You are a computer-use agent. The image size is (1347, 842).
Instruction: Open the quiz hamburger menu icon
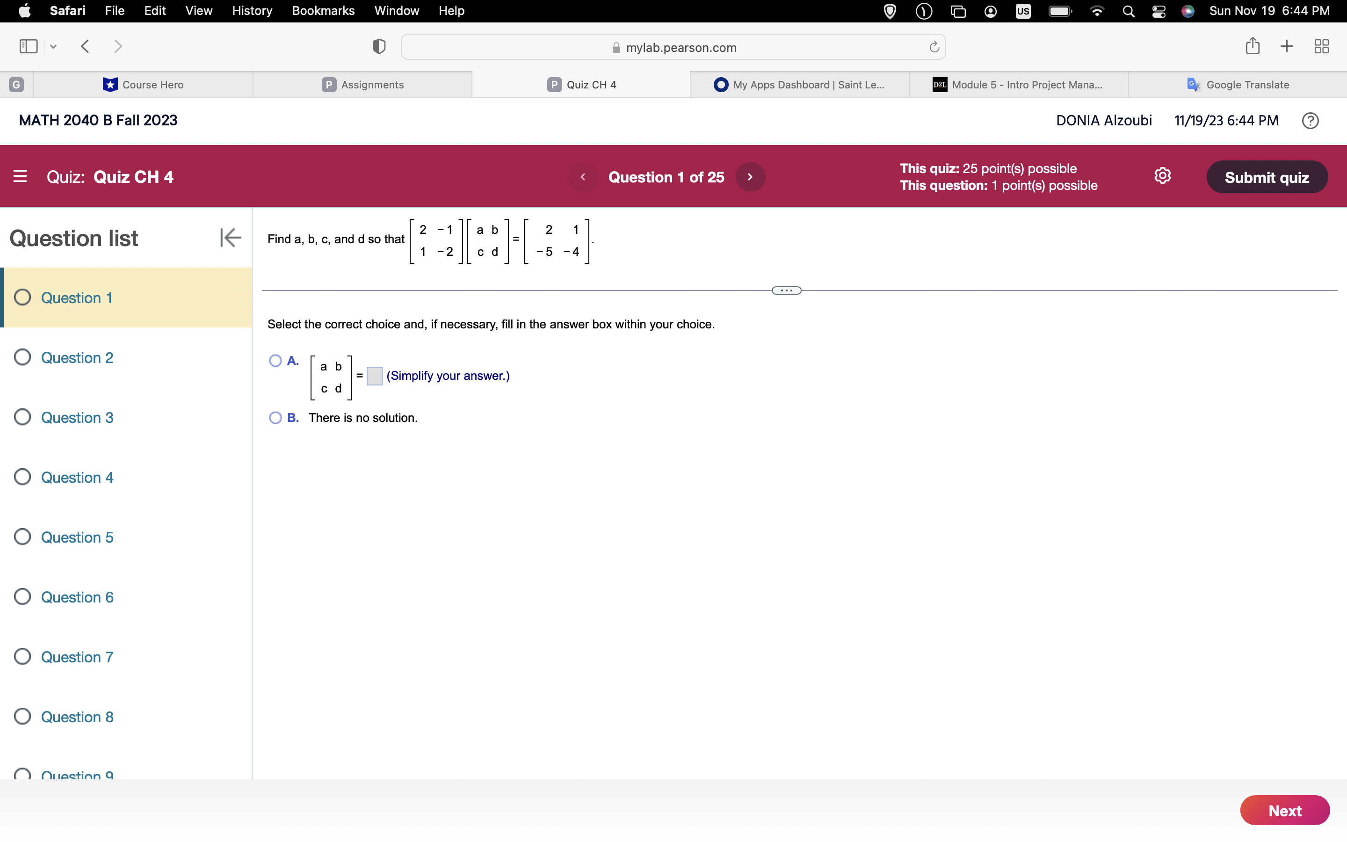[20, 176]
